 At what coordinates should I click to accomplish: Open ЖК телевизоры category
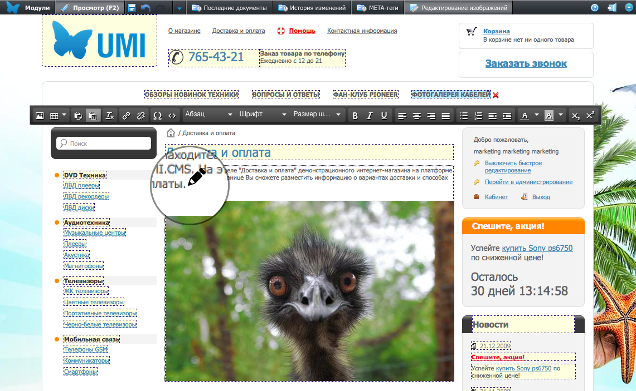point(86,291)
